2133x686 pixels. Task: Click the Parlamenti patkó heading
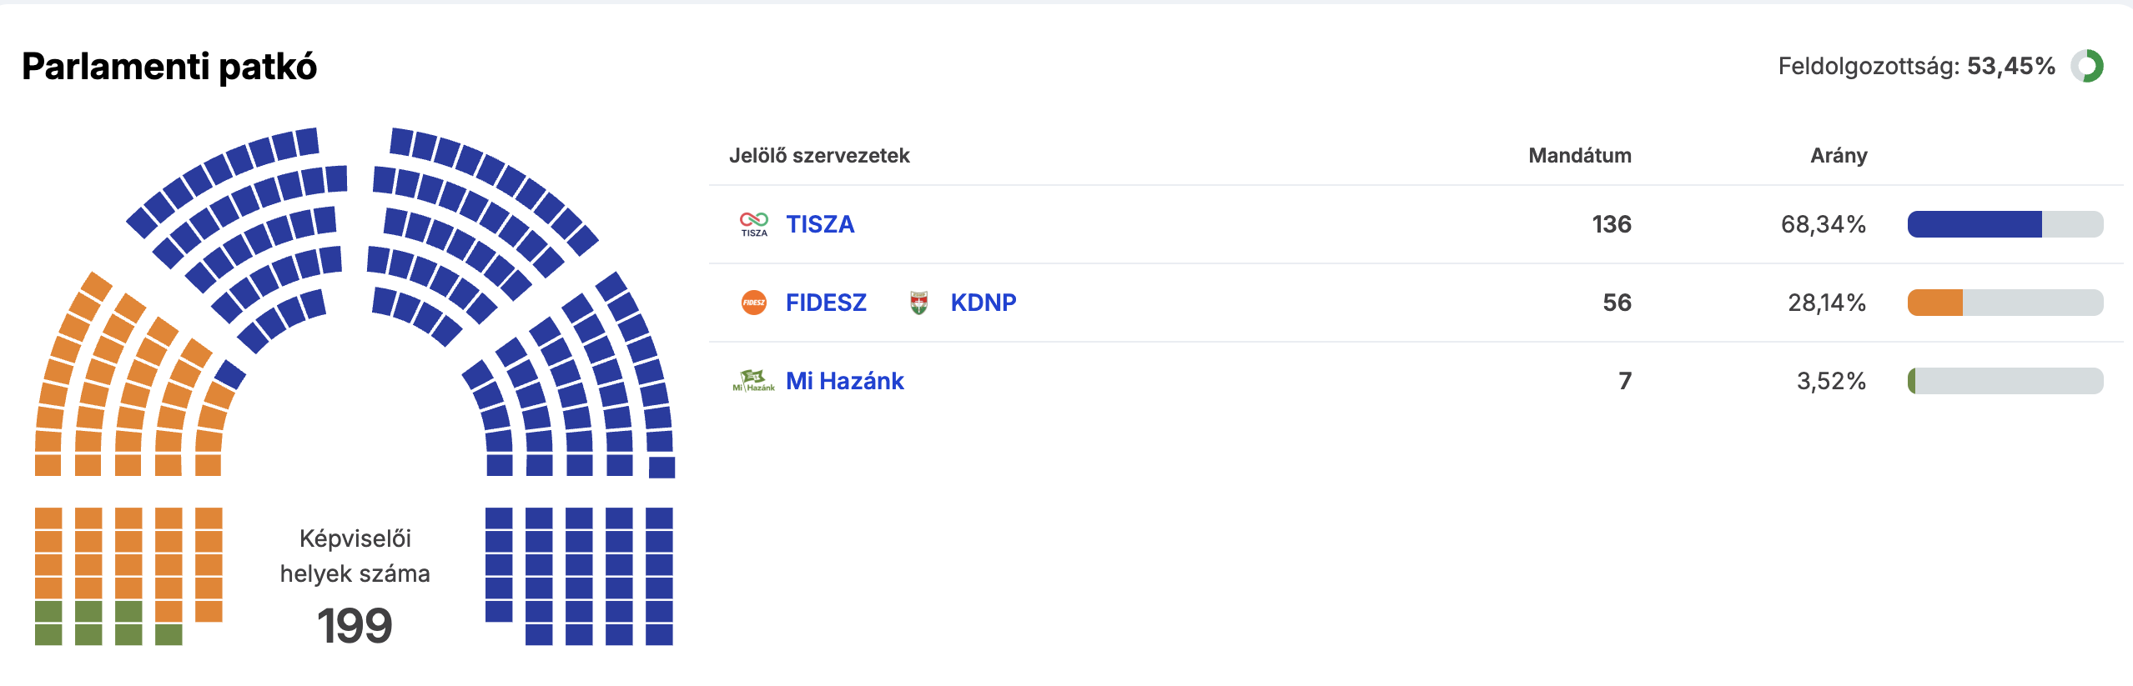pos(169,67)
